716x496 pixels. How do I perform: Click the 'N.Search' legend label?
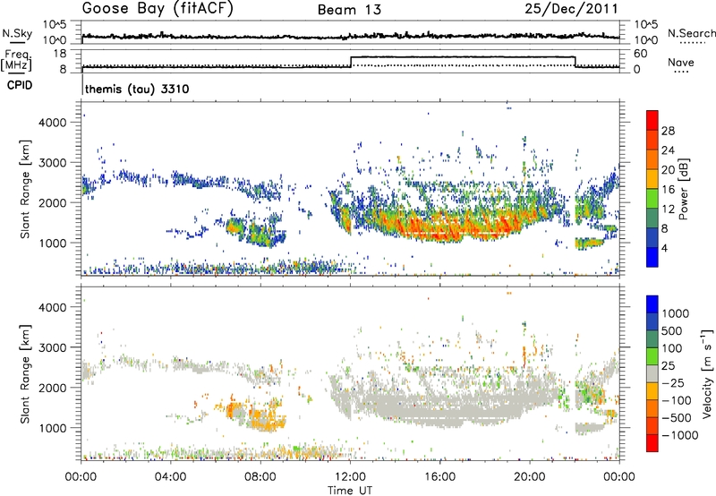tap(691, 33)
